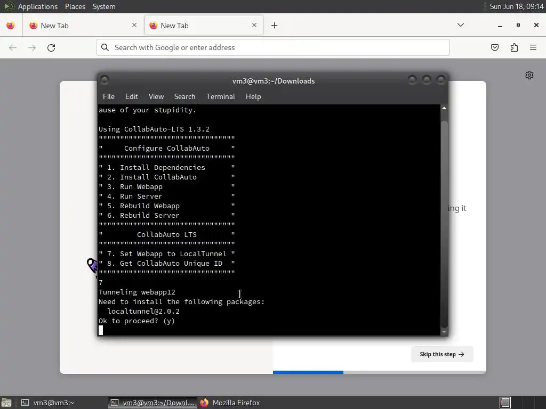Focus the Search with Google address bar

pyautogui.click(x=273, y=47)
